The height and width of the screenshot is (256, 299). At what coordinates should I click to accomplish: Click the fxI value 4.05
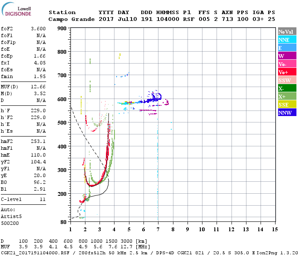pyautogui.click(x=40, y=63)
